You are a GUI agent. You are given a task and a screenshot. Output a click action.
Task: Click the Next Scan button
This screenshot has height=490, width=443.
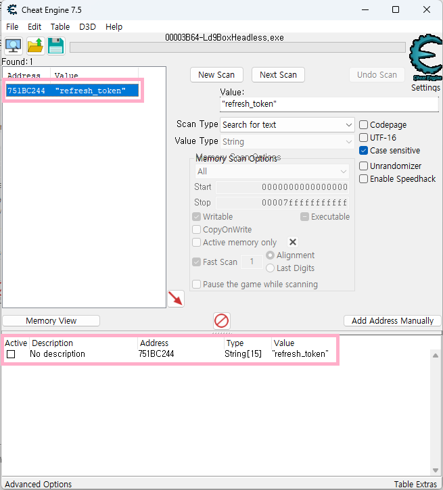pyautogui.click(x=278, y=75)
